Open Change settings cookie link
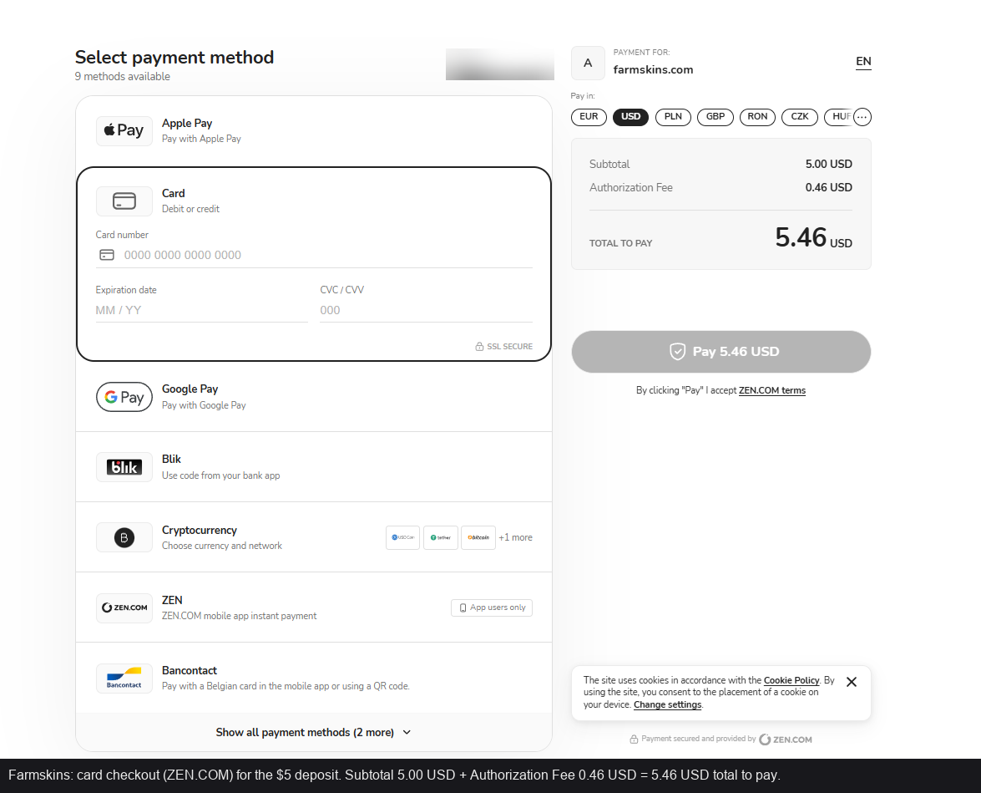 [668, 704]
